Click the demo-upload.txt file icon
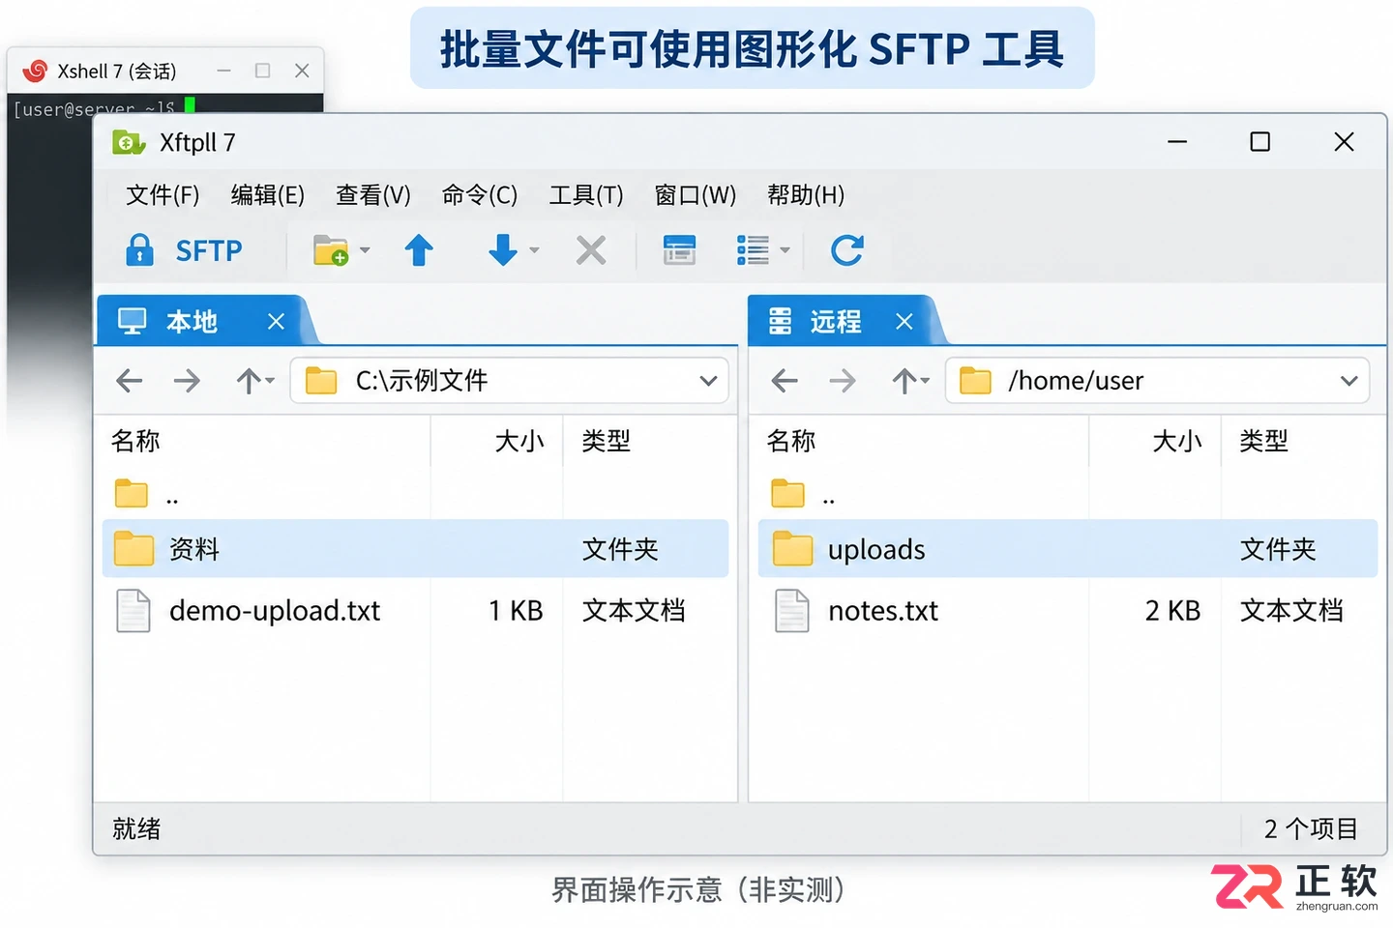1393x928 pixels. 133,611
